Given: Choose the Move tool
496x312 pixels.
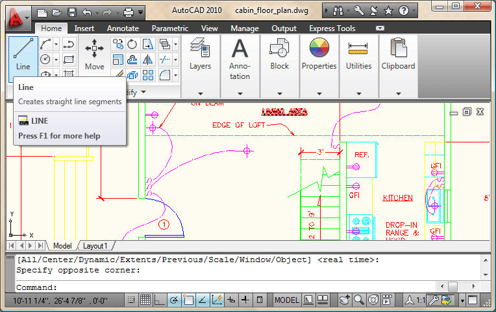Looking at the screenshot, I should [94, 54].
